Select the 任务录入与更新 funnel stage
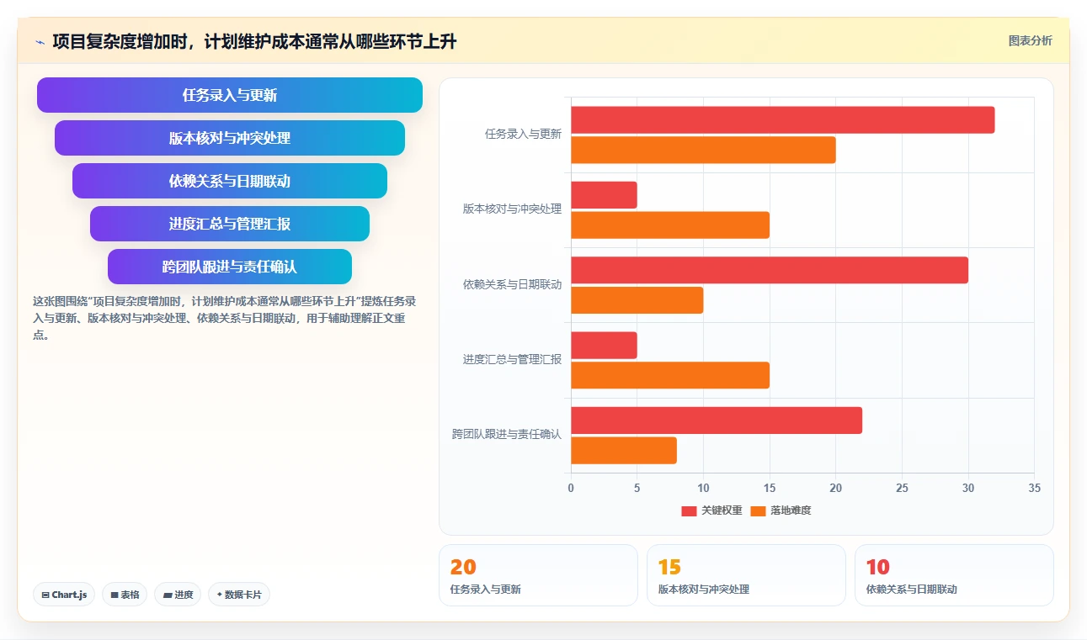The image size is (1087, 640). [230, 95]
